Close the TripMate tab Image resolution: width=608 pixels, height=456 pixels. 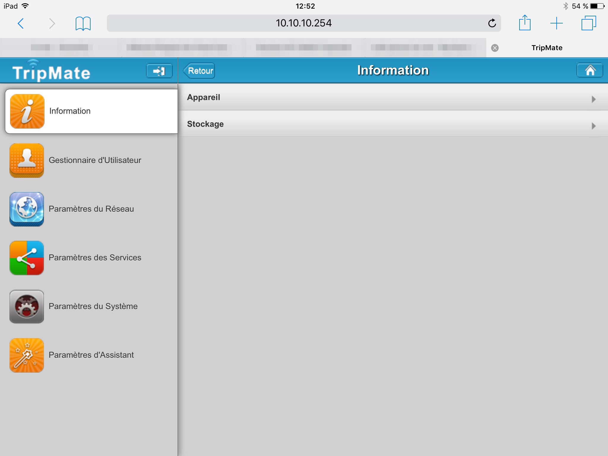tap(495, 48)
